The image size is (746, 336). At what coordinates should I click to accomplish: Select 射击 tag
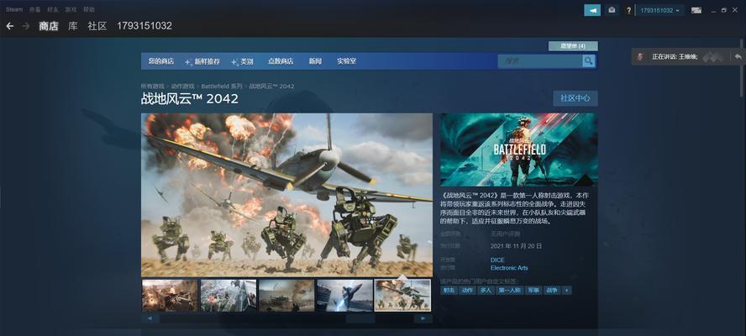pyautogui.click(x=449, y=291)
